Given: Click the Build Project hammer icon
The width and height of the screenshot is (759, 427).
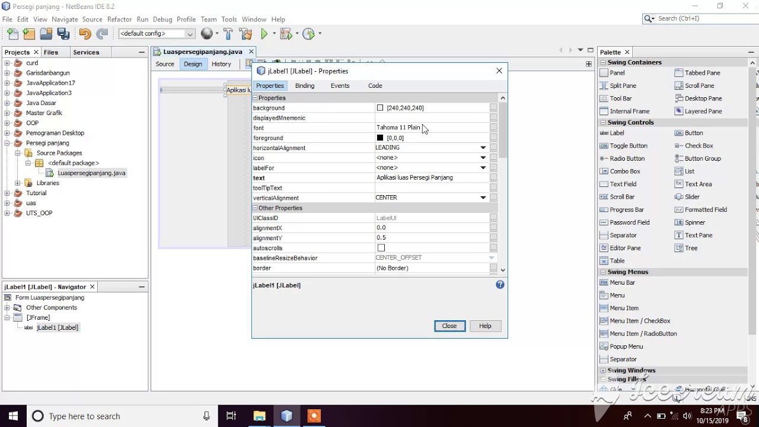Looking at the screenshot, I should point(228,34).
